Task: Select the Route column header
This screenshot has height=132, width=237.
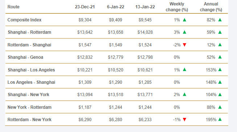Action: tap(13, 7)
